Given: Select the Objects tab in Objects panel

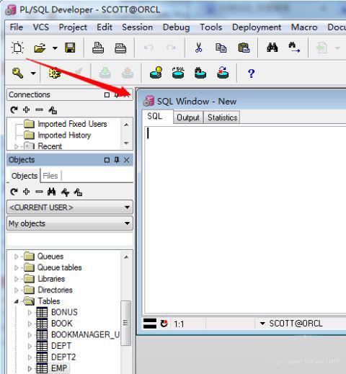Looking at the screenshot, I should tap(25, 176).
